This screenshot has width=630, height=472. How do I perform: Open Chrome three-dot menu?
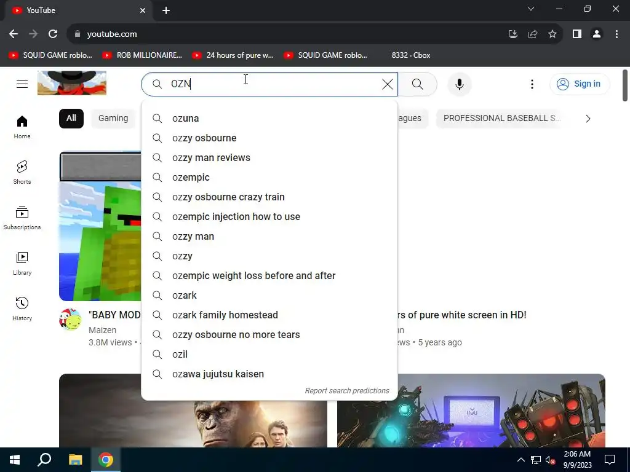click(x=616, y=34)
